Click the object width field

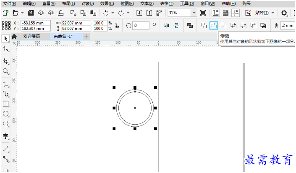click(x=76, y=23)
